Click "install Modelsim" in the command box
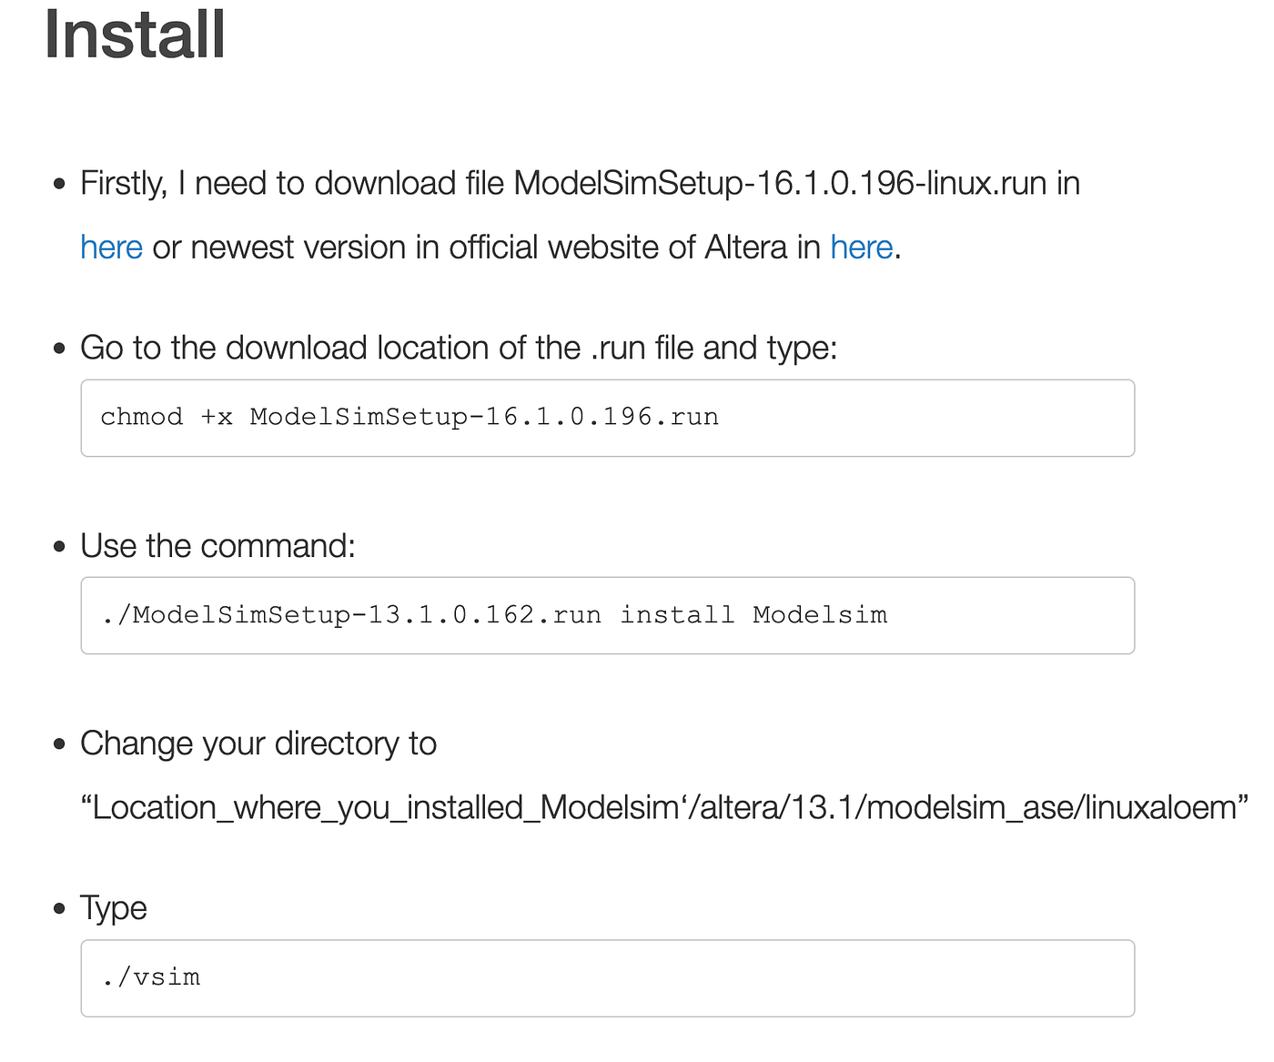Screen dimensions: 1274x1062 point(753,615)
